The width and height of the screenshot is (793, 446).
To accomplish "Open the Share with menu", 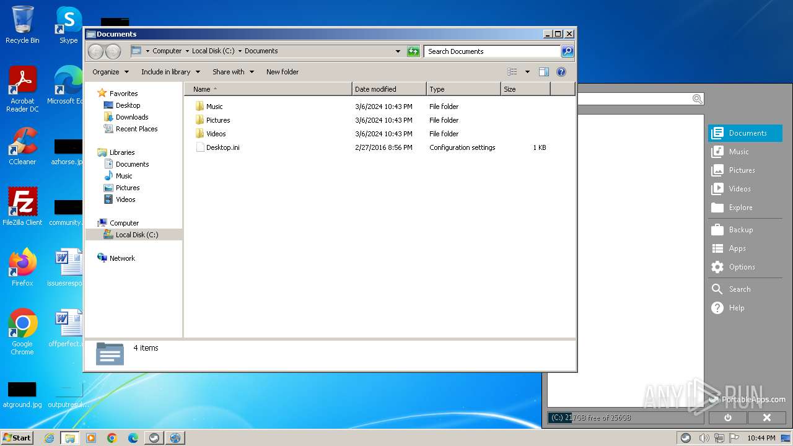I will pyautogui.click(x=233, y=72).
